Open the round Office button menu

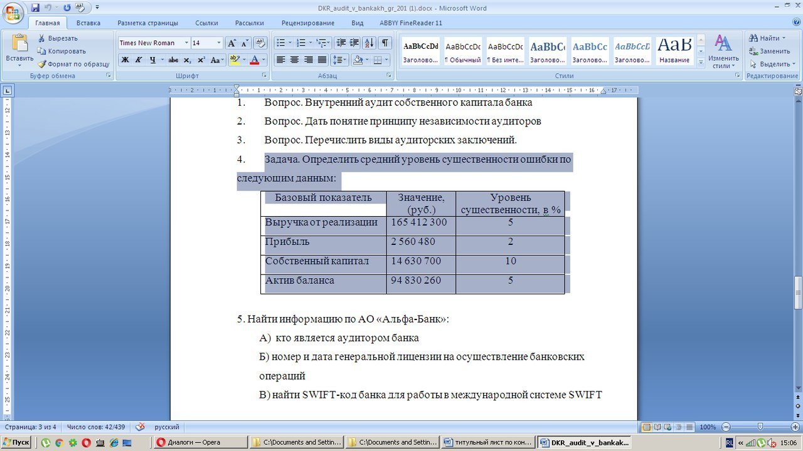click(13, 12)
